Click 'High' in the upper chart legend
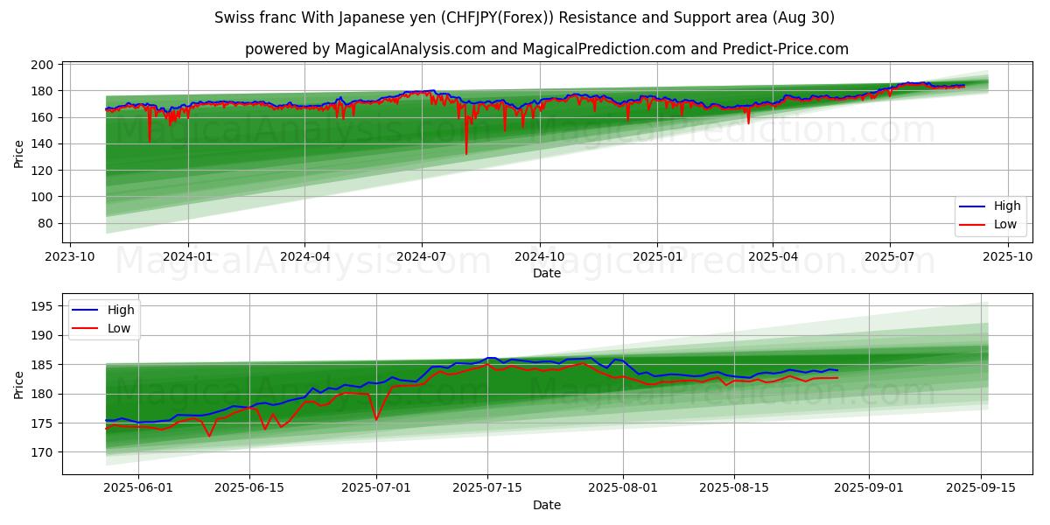Viewport: 1050px width, 525px height. click(x=1007, y=206)
